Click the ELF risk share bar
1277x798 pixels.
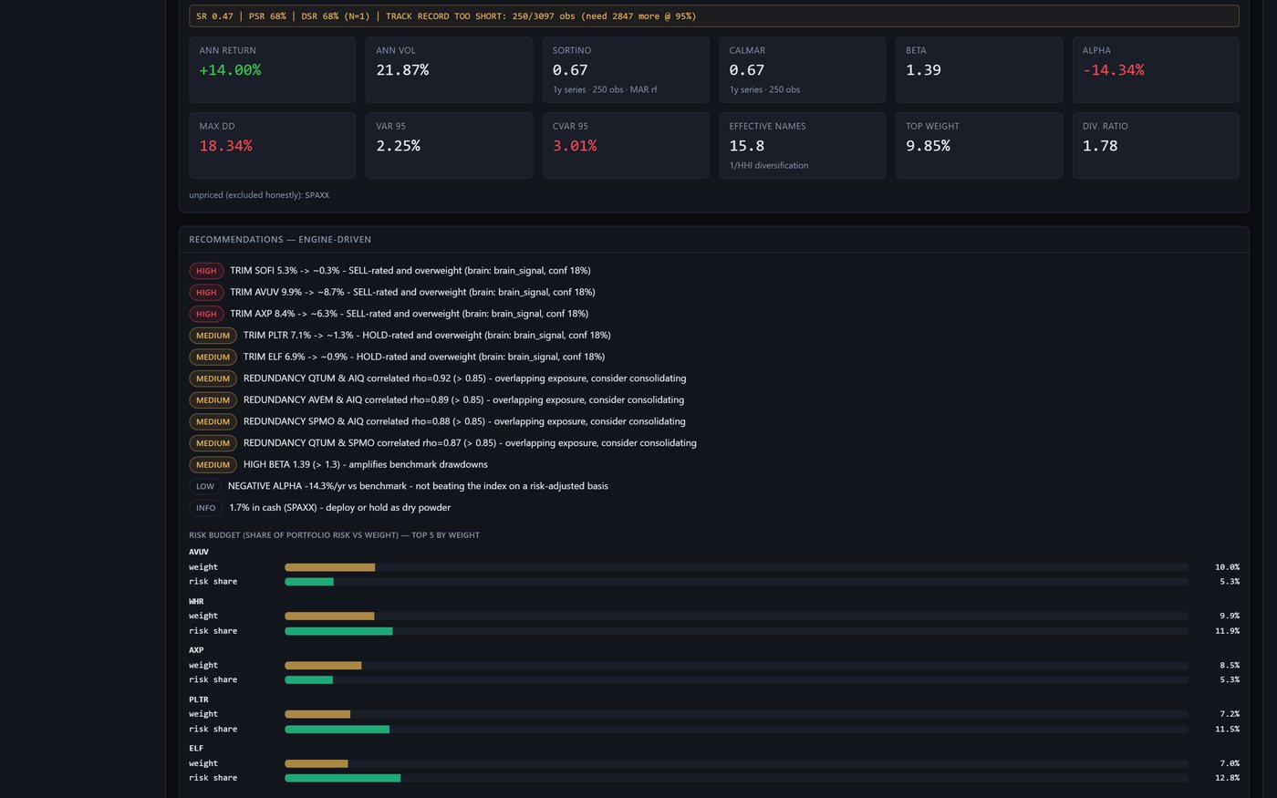click(x=736, y=778)
